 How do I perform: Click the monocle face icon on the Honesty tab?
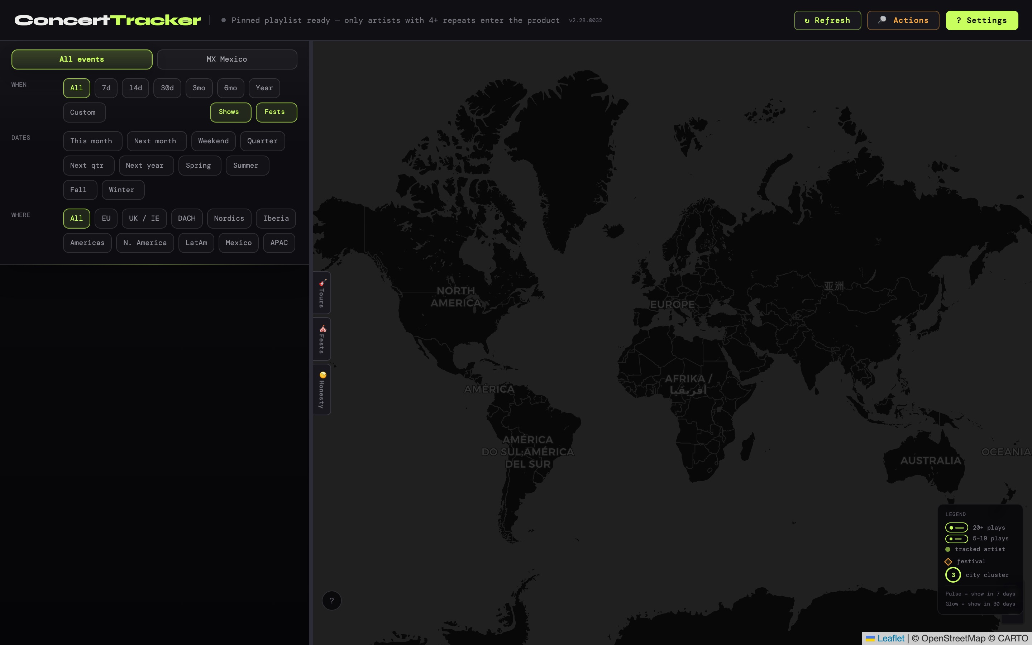point(322,375)
